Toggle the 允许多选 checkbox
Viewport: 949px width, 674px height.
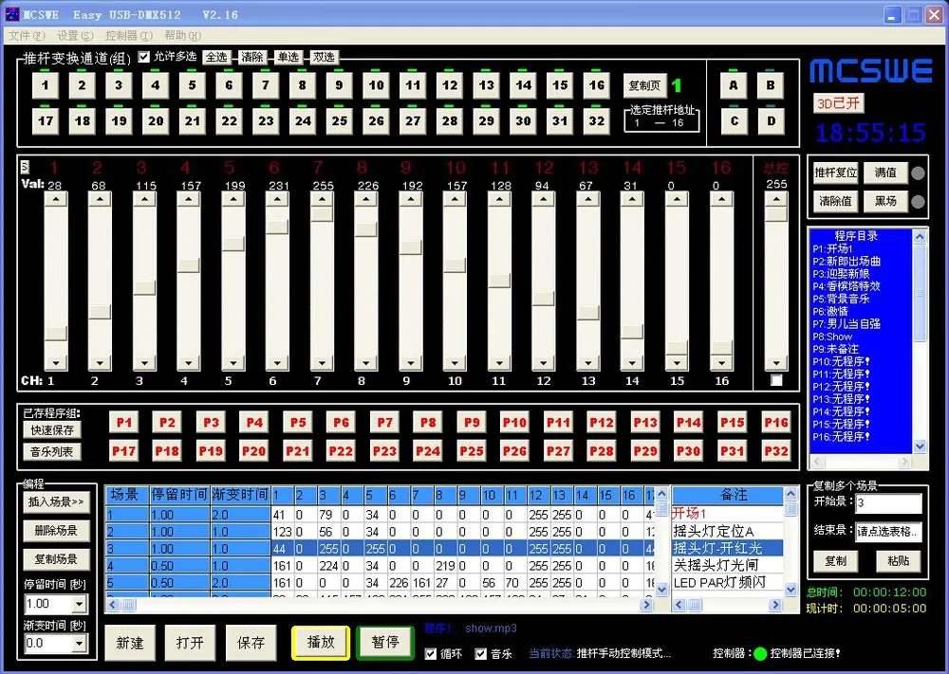click(x=143, y=57)
